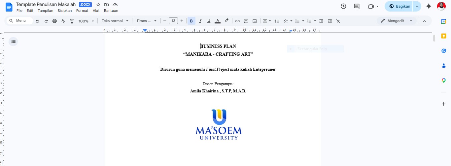Show document outline icon

click(x=13, y=42)
